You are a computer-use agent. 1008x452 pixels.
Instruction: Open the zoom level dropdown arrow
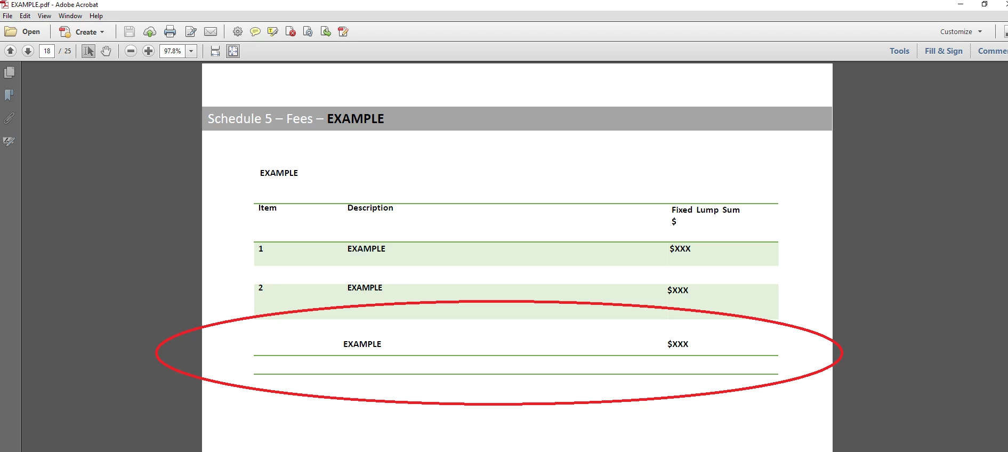coord(191,51)
